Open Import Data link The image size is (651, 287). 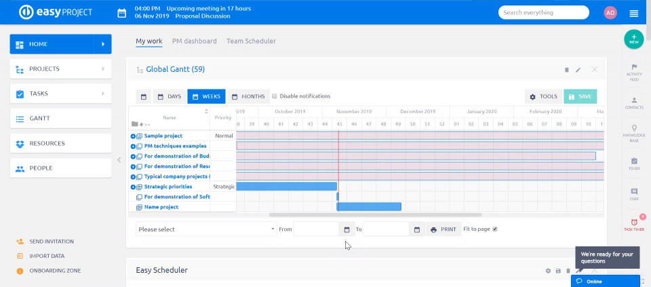(47, 256)
